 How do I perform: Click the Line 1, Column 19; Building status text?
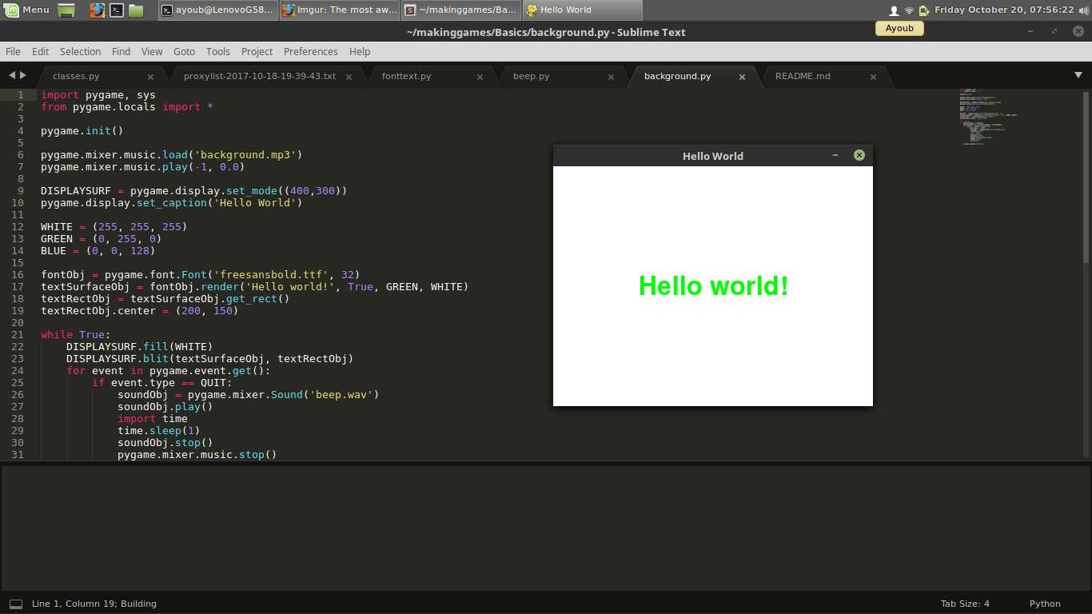tap(94, 604)
